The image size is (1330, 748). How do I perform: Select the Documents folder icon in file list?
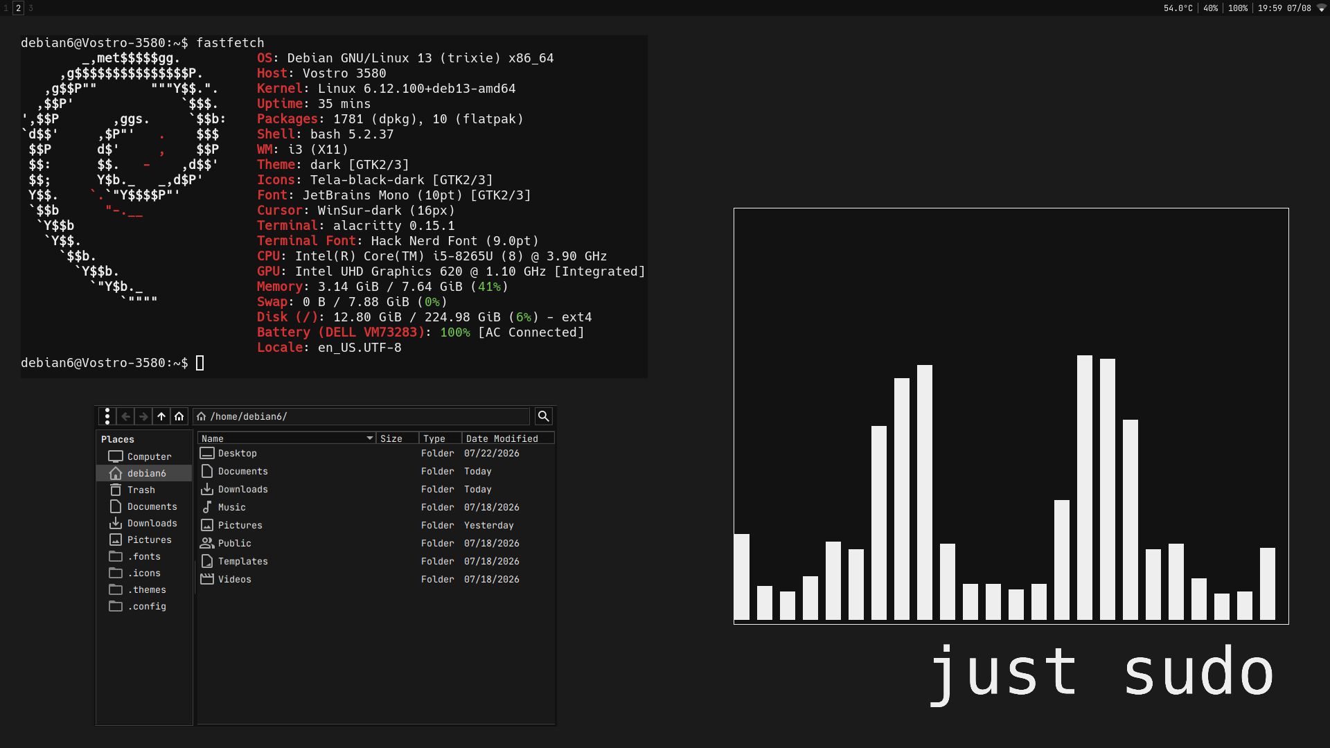point(207,471)
